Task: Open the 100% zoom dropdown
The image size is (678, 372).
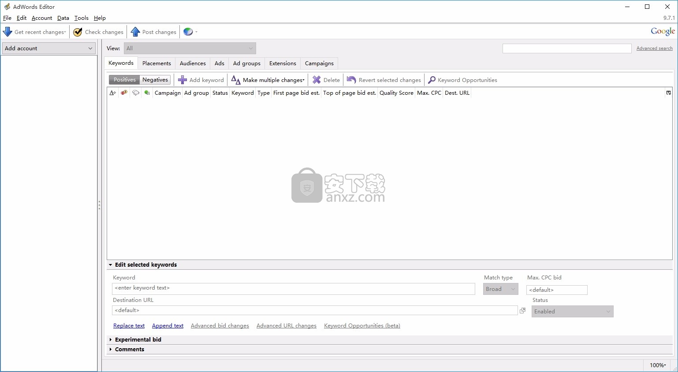Action: (x=658, y=365)
